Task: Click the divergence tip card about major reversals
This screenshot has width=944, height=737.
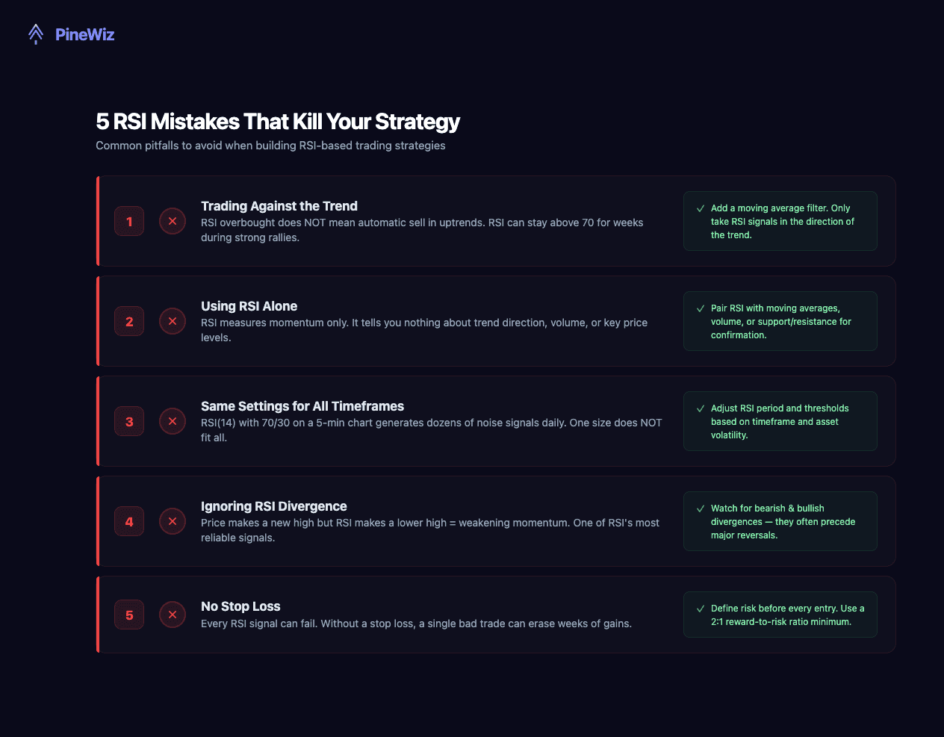Action: 780,521
